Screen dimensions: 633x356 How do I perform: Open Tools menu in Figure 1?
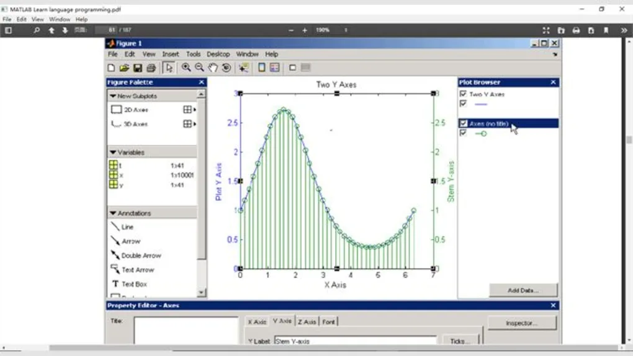pos(194,54)
